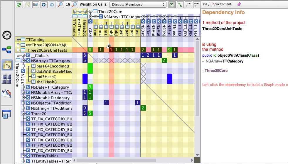This screenshot has width=288, height=164.
Task: Click the horizontal scrollbar thumb of matrix
Action: (x=116, y=160)
